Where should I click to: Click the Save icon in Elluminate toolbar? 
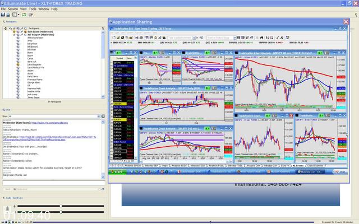(3, 15)
